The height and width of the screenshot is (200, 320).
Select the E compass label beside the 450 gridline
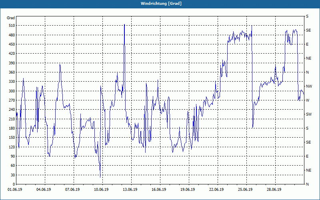[307, 44]
